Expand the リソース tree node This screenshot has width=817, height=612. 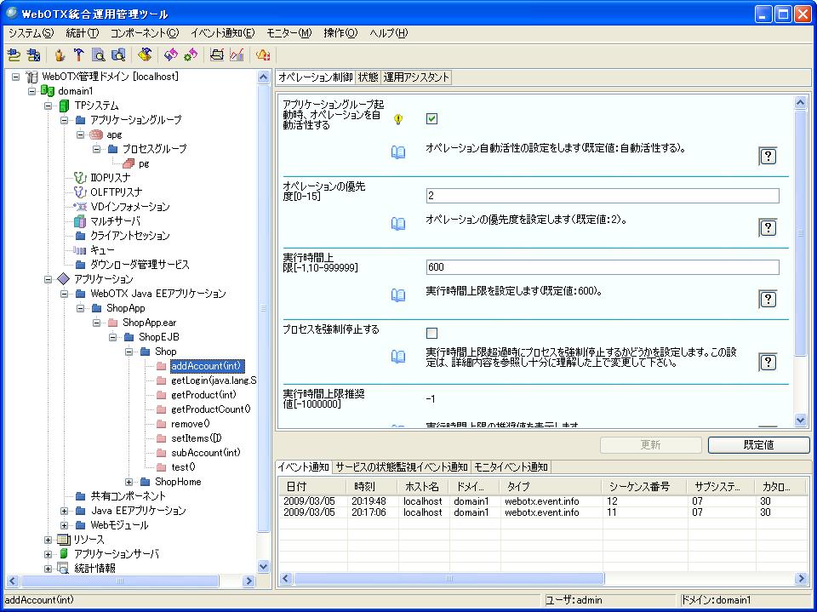coord(49,540)
